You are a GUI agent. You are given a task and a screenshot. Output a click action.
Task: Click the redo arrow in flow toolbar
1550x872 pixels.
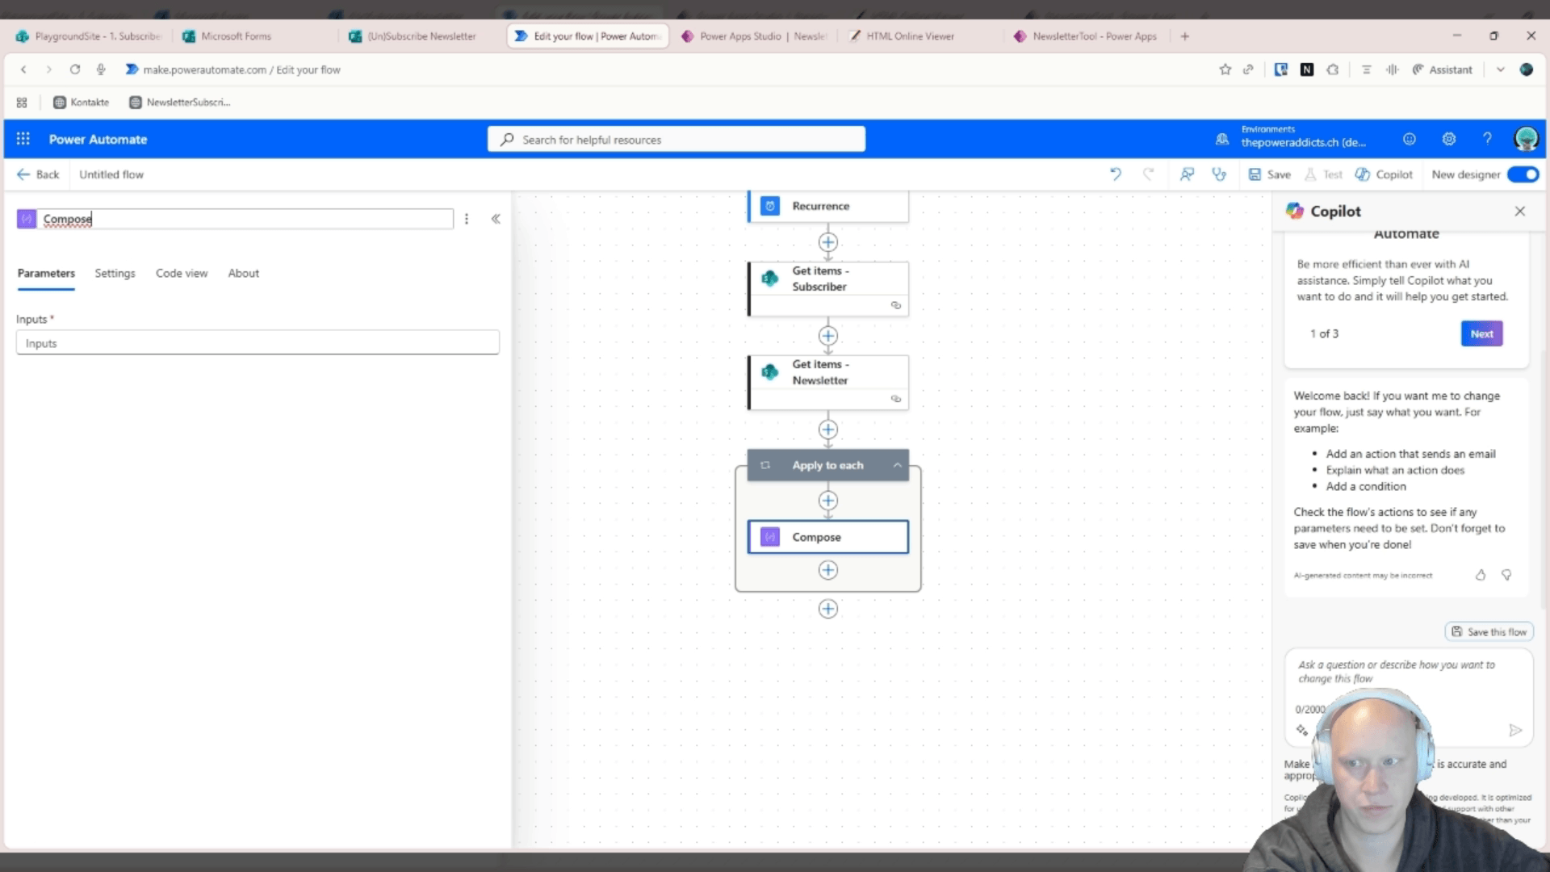click(x=1148, y=174)
